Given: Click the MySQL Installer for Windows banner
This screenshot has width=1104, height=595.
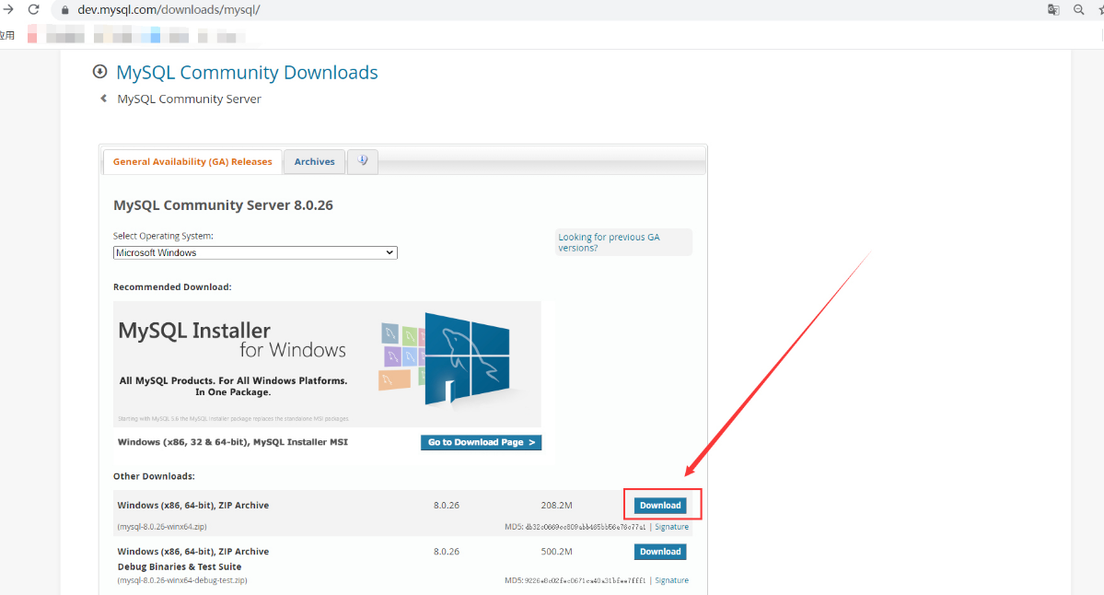Looking at the screenshot, I should (x=328, y=364).
